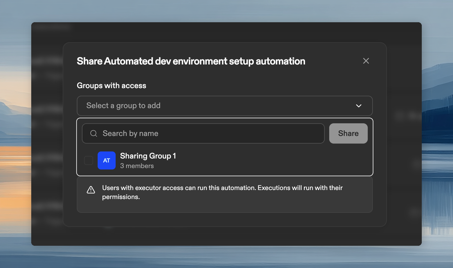Click the 3 members label
The width and height of the screenshot is (453, 268).
click(137, 166)
